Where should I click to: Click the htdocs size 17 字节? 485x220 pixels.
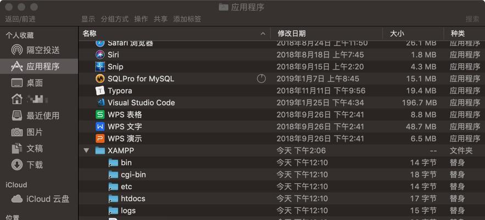coord(423,199)
